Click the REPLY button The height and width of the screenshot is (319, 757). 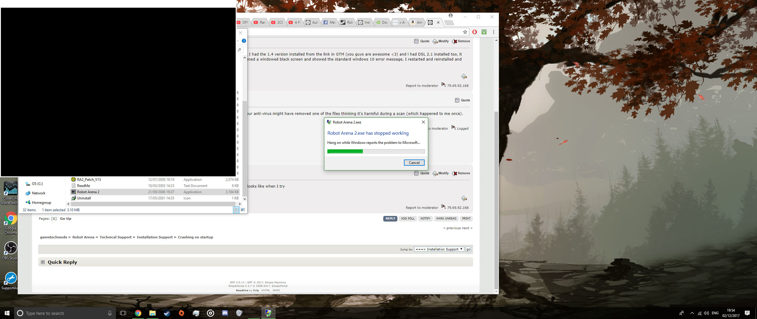pyautogui.click(x=390, y=219)
